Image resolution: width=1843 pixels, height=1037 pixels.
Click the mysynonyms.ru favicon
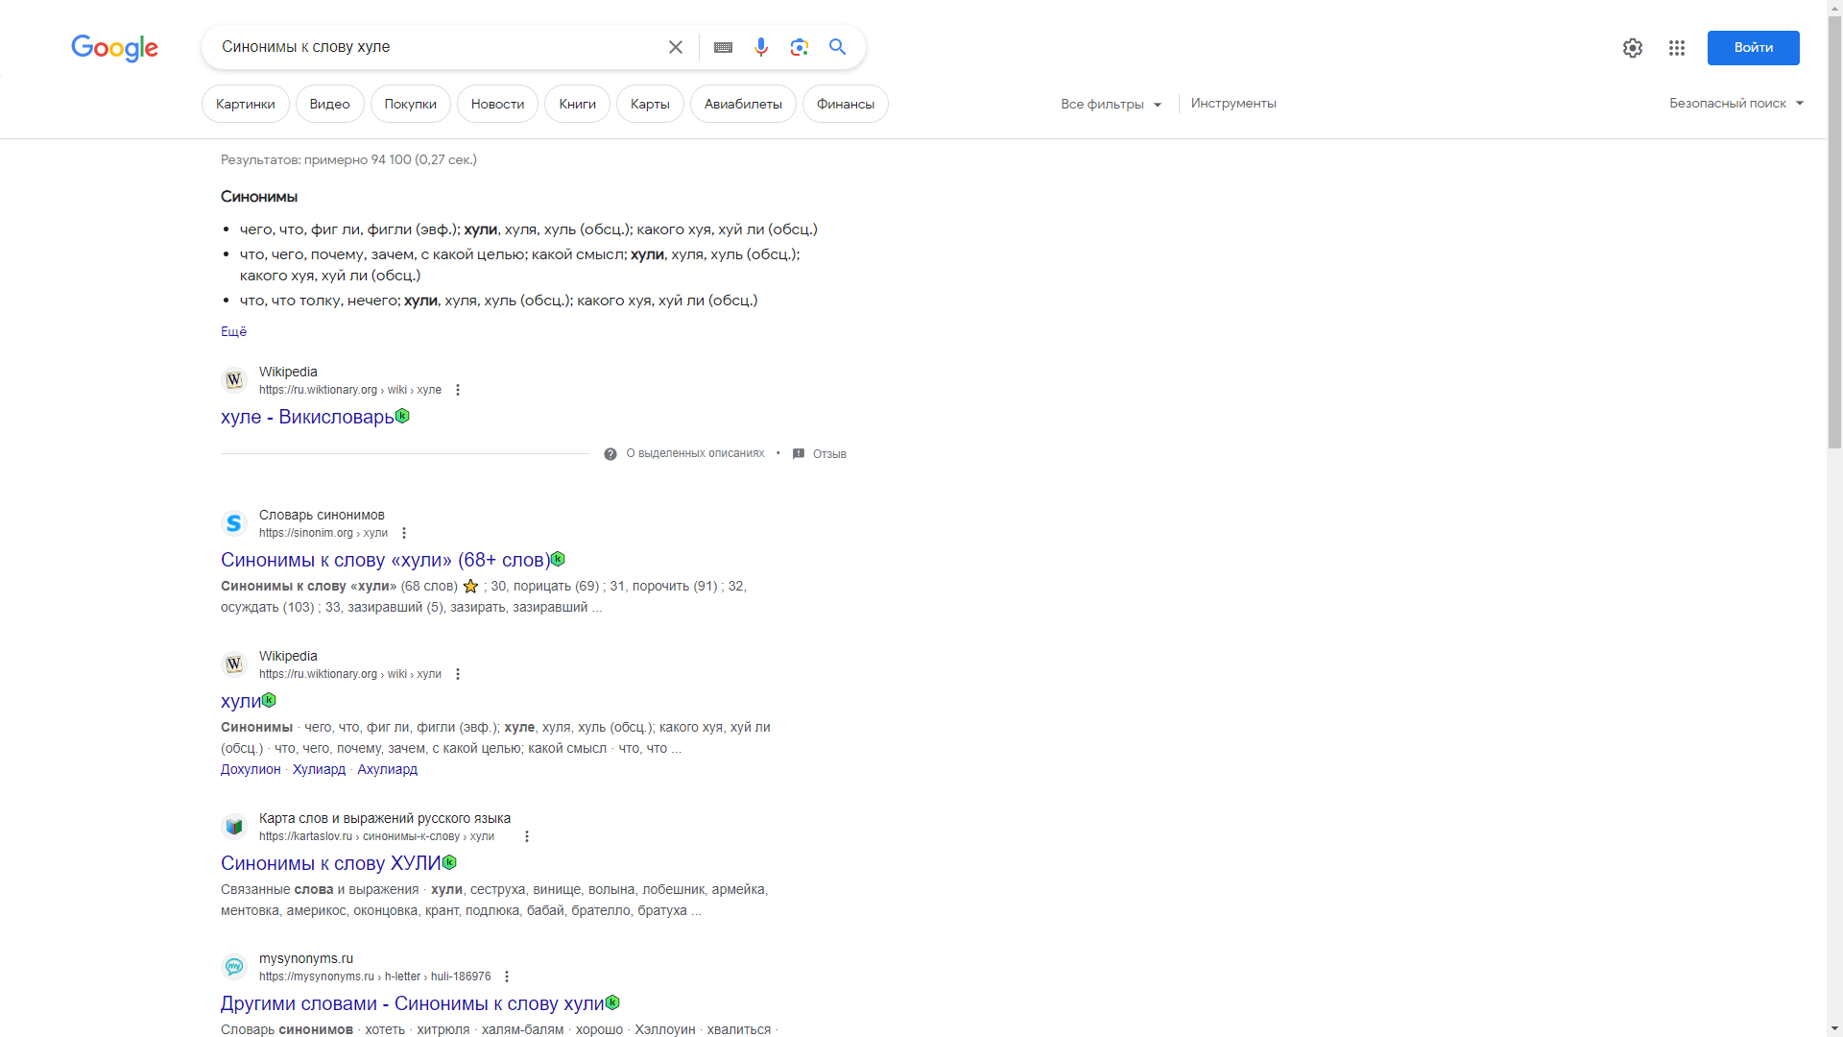click(234, 967)
